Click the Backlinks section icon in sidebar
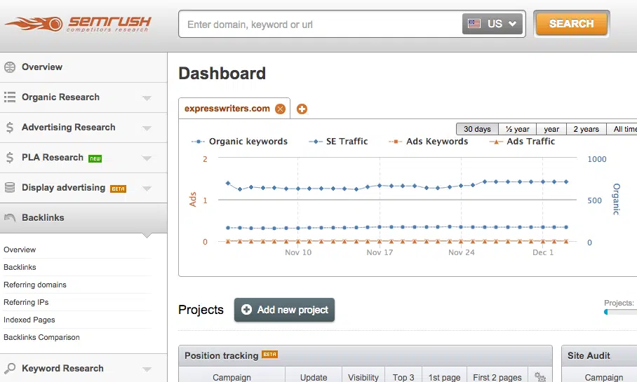The width and height of the screenshot is (637, 382). (x=10, y=218)
